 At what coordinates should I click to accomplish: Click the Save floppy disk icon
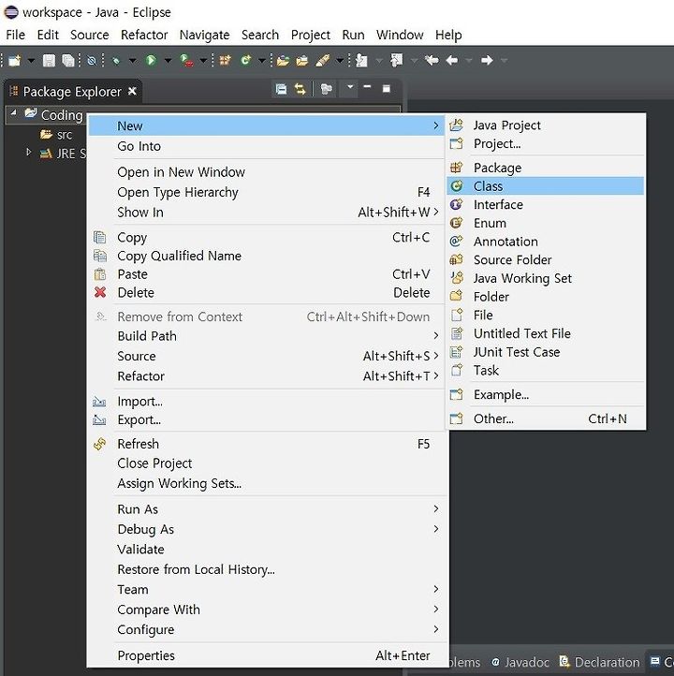(49, 60)
